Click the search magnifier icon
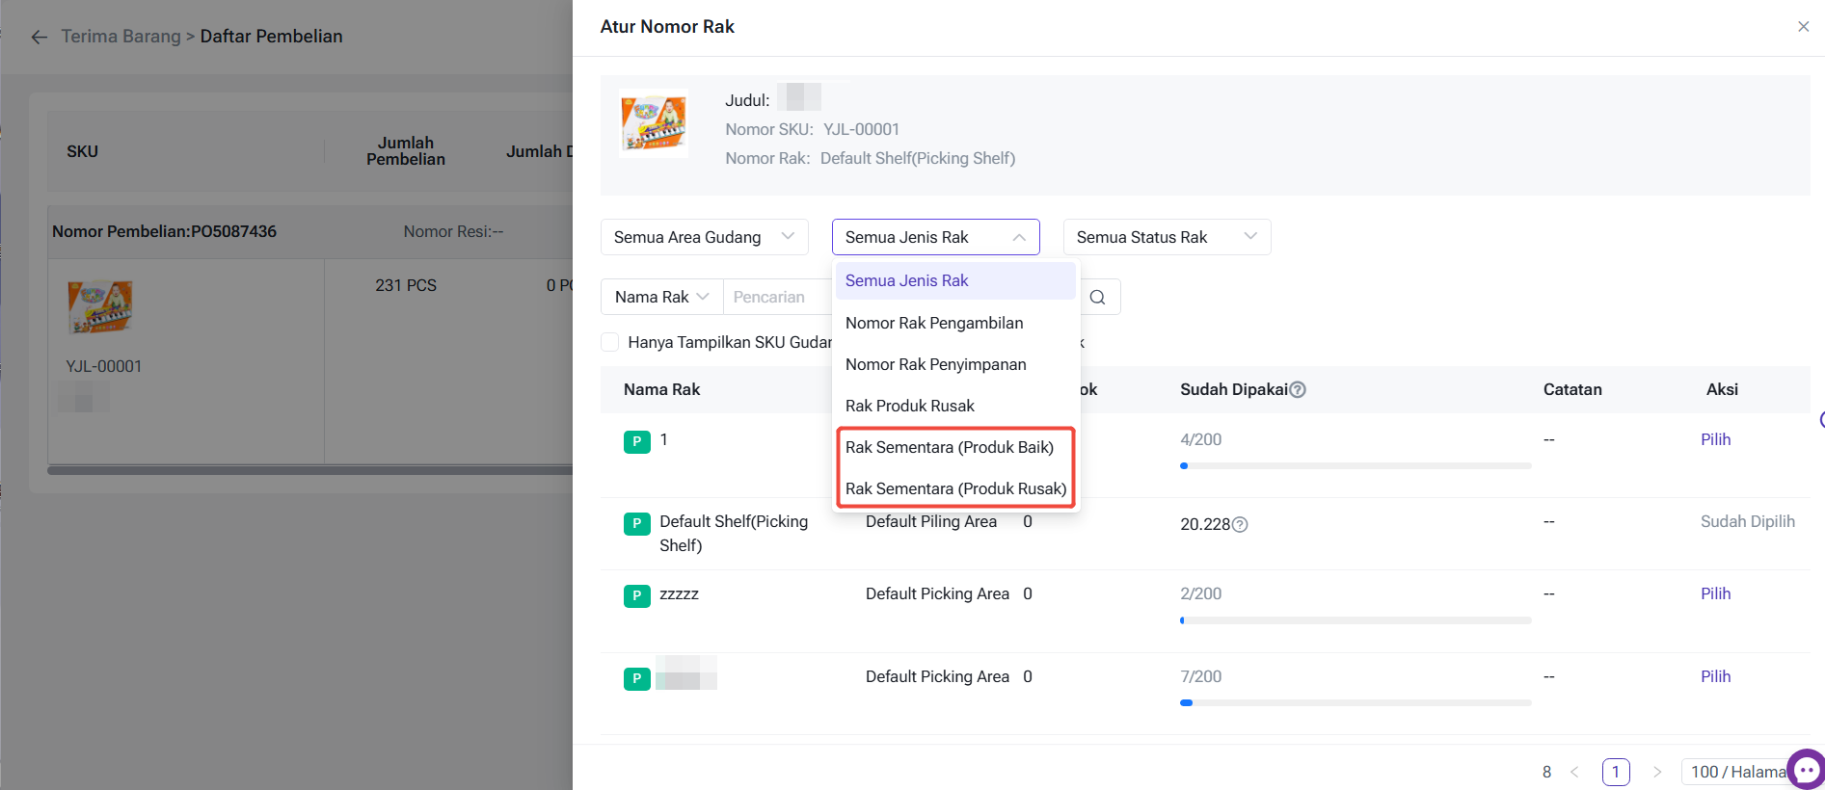 (x=1097, y=297)
